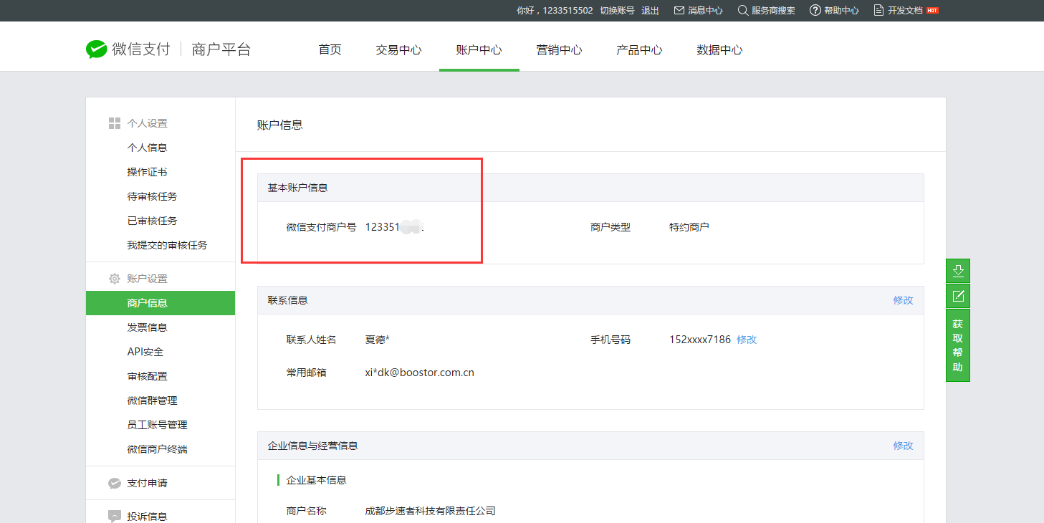
Task: Click the help center question mark icon
Action: 815,11
